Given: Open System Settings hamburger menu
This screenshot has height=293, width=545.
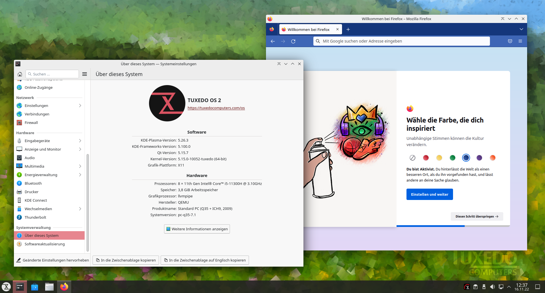Looking at the screenshot, I should (85, 74).
